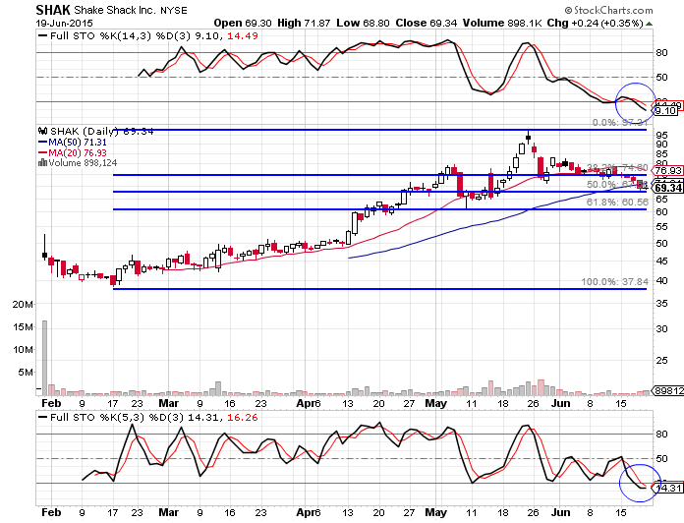Click the red 16.26 %D legend value
Screen dimensions: 684x523
(x=243, y=418)
